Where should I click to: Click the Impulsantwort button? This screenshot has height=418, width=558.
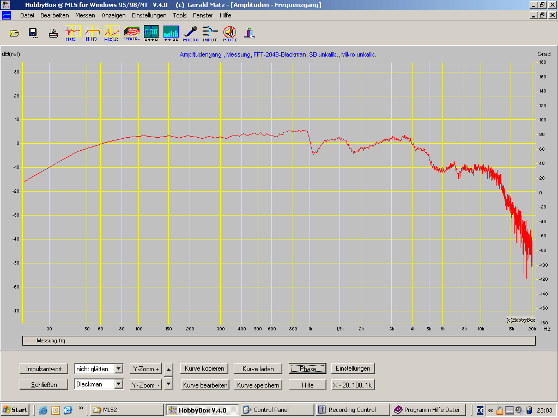tap(44, 369)
